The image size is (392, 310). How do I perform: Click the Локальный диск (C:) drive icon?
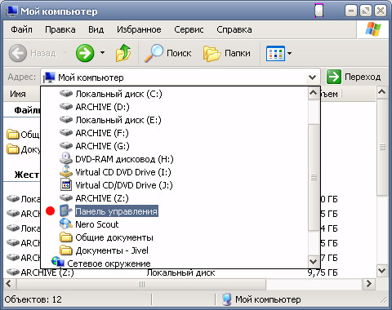[66, 94]
